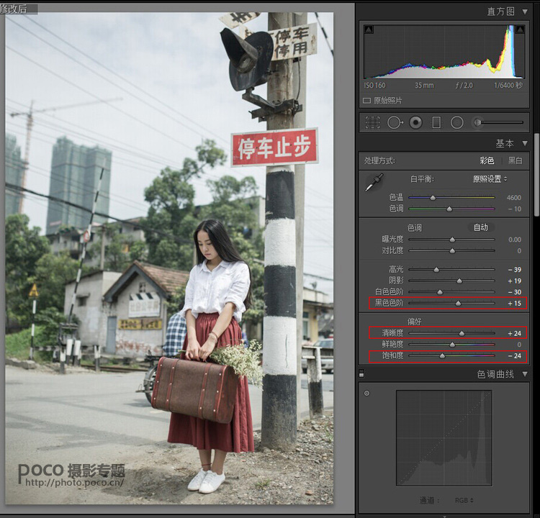Open the 白平衡 原照设置 dropdown
540x518 pixels.
pyautogui.click(x=490, y=179)
